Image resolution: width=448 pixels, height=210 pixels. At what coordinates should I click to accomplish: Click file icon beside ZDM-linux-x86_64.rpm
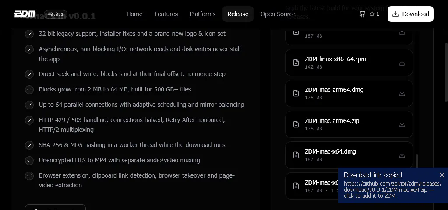(x=296, y=63)
